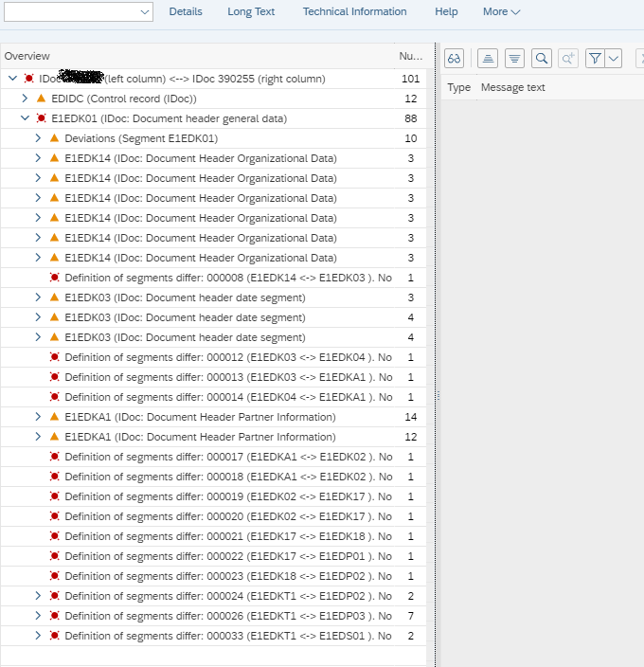Collapse the E1EDK01 Document header node
Image resolution: width=644 pixels, height=667 pixels.
(26, 118)
